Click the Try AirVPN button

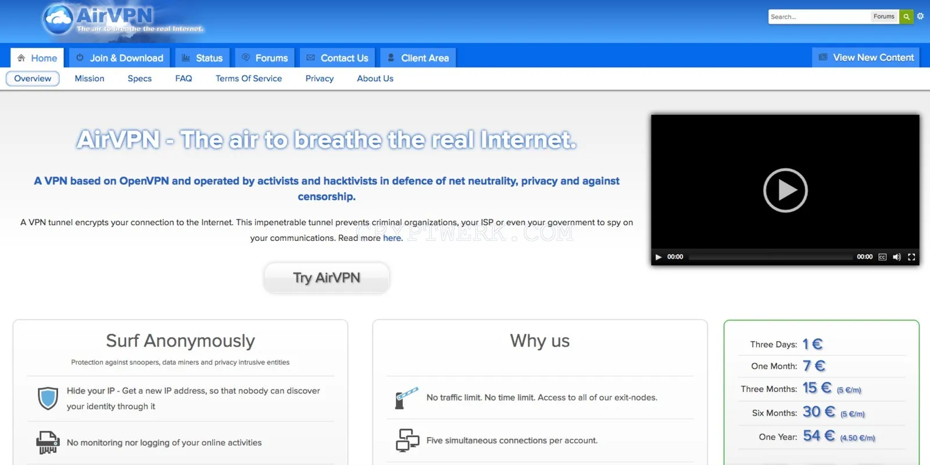click(327, 277)
